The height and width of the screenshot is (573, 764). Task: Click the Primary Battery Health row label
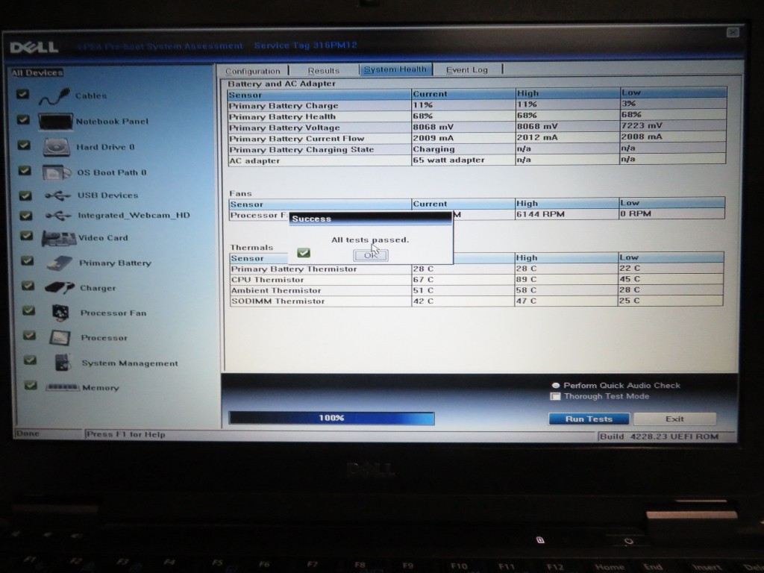(x=282, y=117)
